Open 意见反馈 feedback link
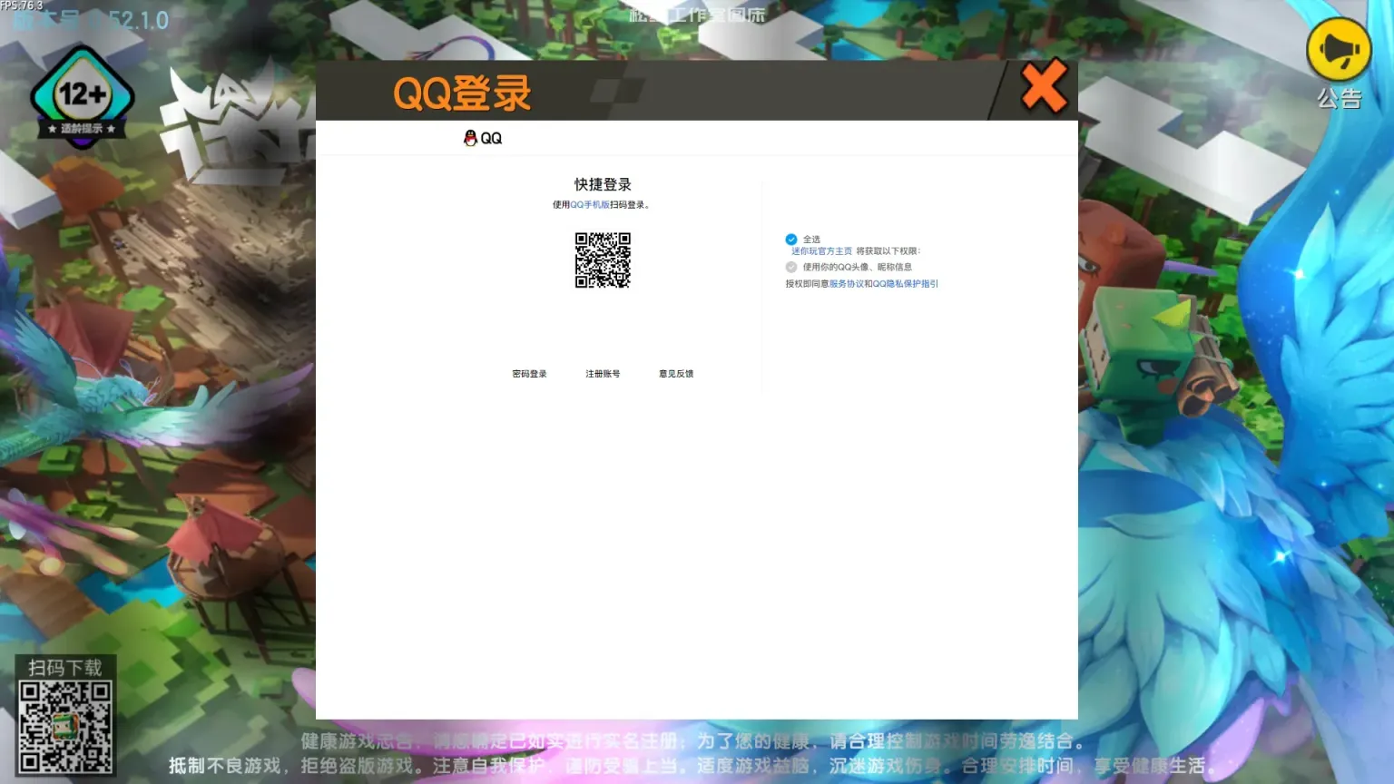Viewport: 1394px width, 784px height. [676, 374]
